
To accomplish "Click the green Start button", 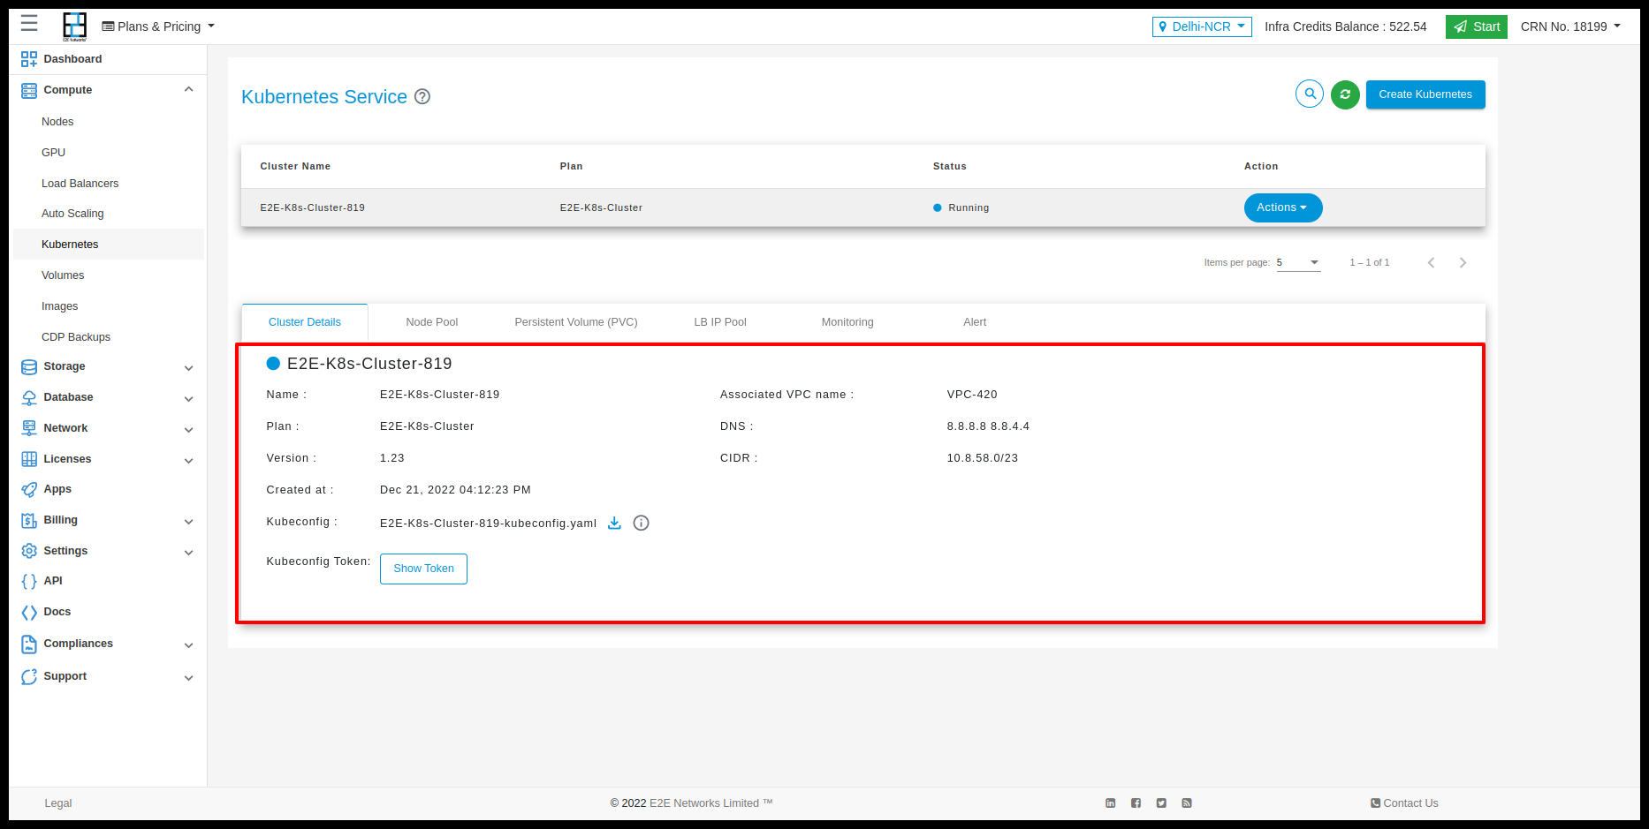I will [1477, 26].
